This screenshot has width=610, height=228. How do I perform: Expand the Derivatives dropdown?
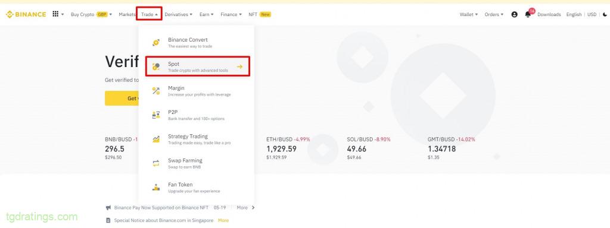click(x=179, y=14)
